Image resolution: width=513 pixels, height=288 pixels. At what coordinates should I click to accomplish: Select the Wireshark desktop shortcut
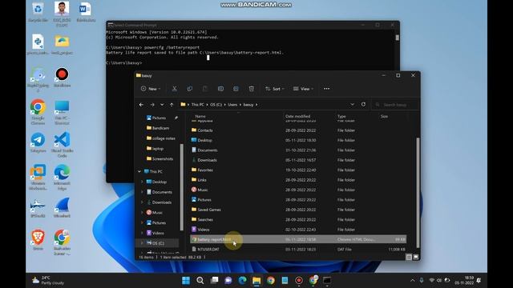[x=62, y=208]
